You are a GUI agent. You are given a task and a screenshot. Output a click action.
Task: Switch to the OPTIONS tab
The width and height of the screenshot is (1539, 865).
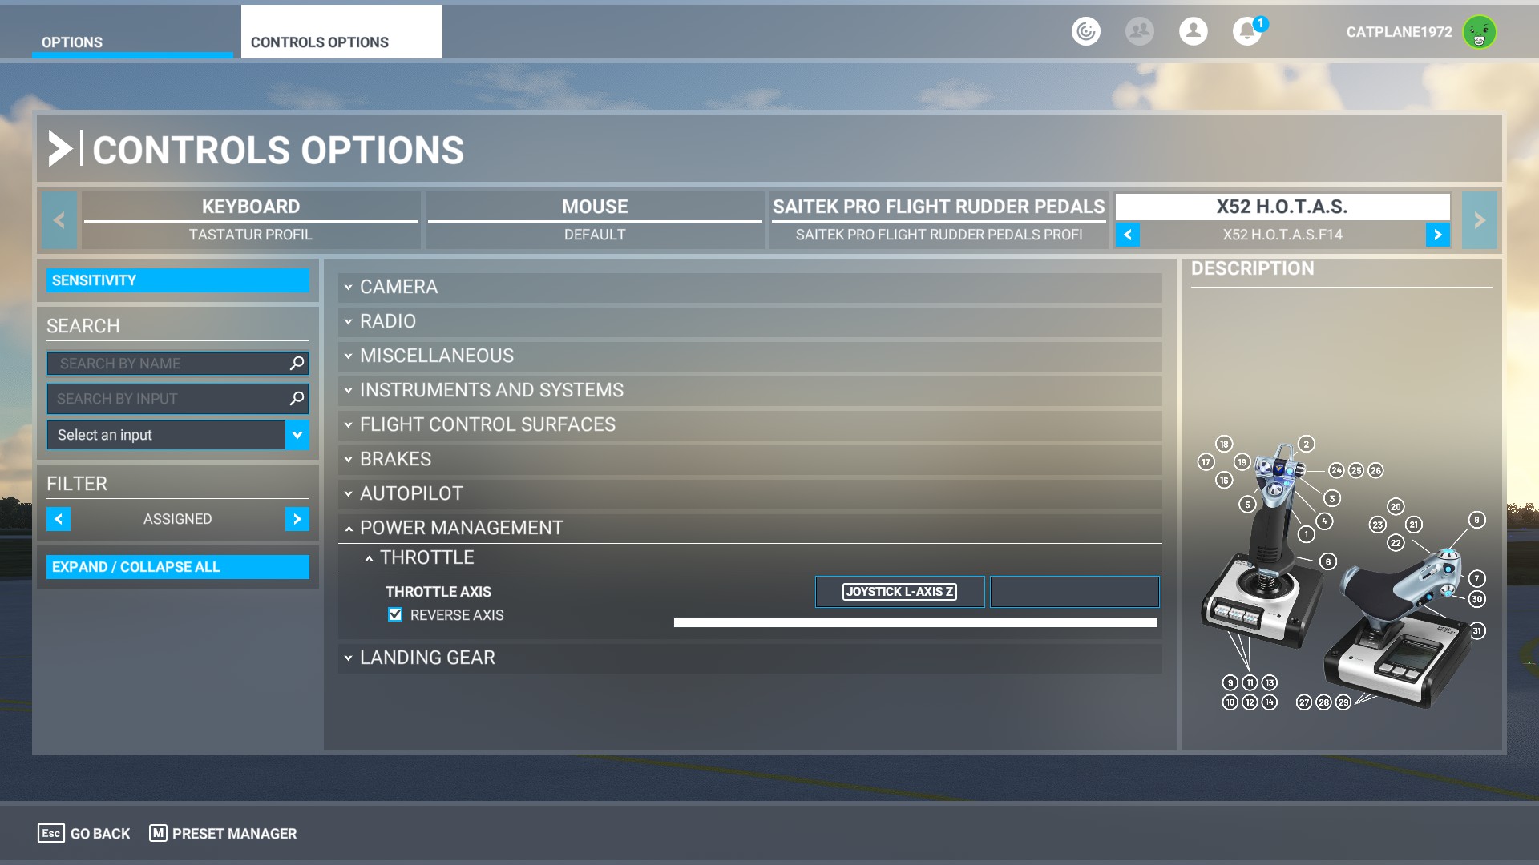pyautogui.click(x=72, y=42)
